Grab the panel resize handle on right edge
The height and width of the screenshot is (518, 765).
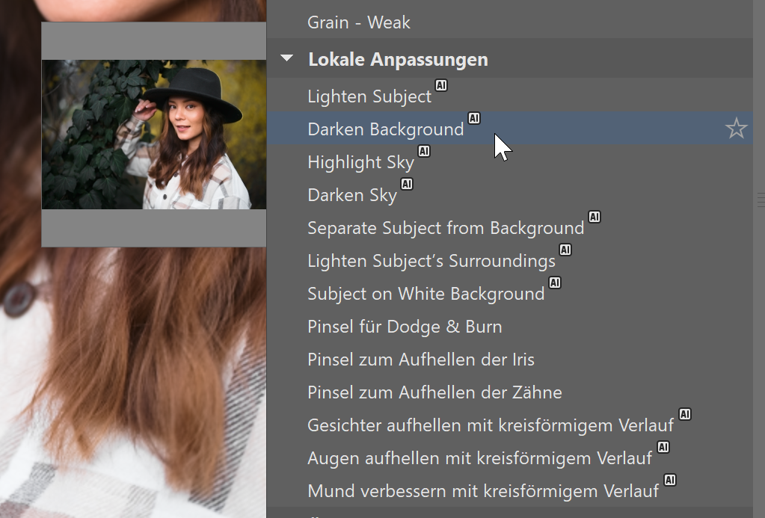point(760,197)
